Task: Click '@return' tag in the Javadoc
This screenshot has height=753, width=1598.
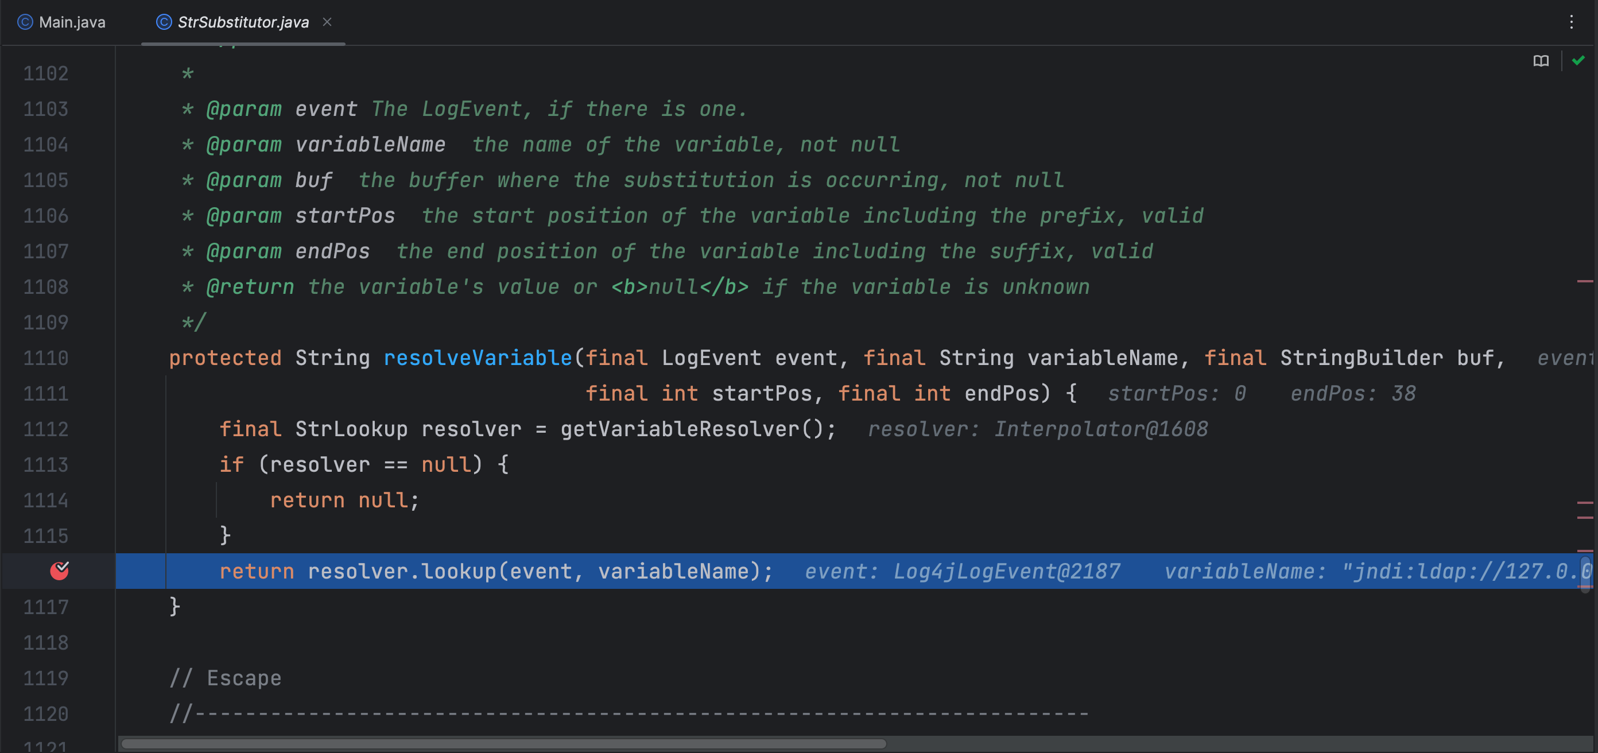Action: pos(250,286)
